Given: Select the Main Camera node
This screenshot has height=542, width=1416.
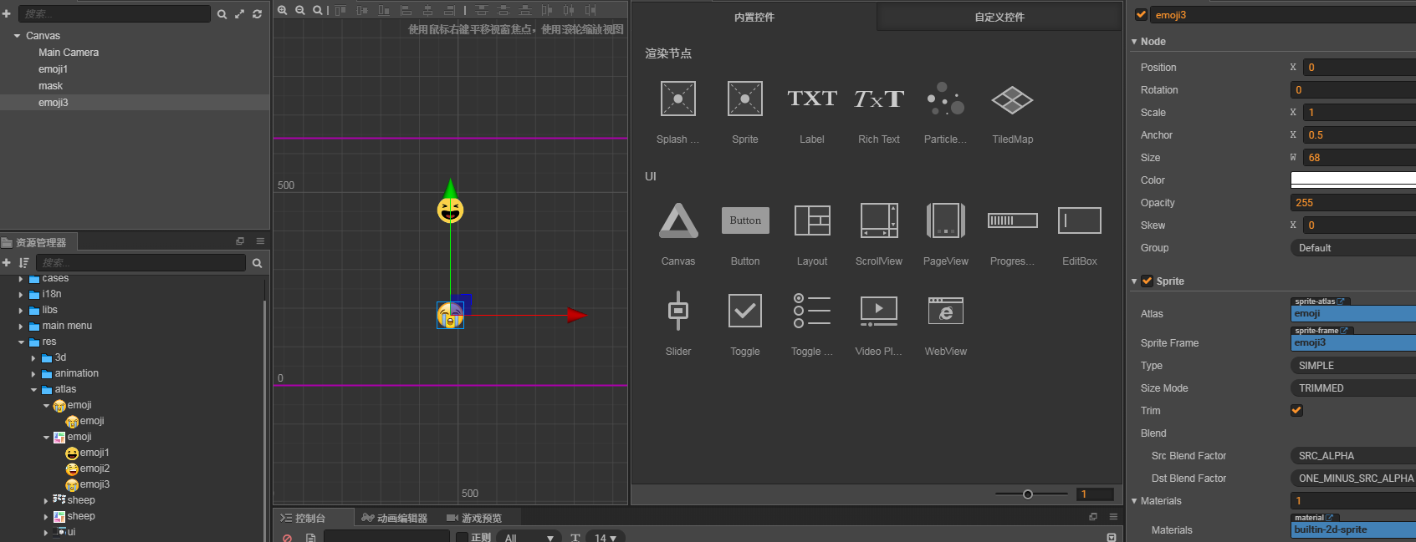Looking at the screenshot, I should click(x=69, y=53).
